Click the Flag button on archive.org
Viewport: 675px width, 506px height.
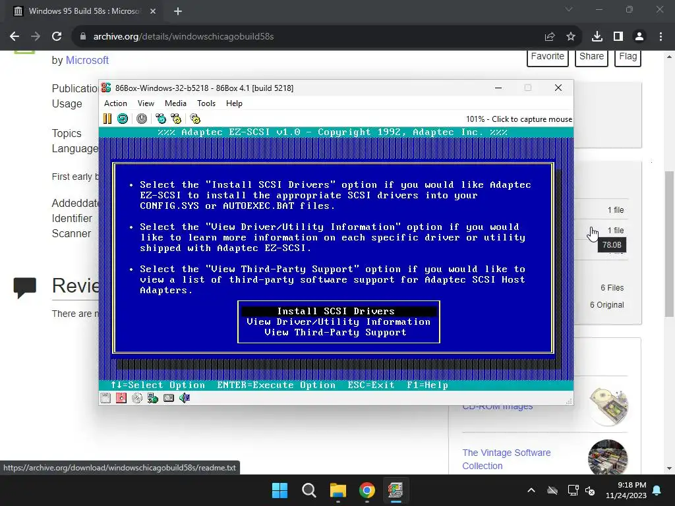tap(628, 57)
